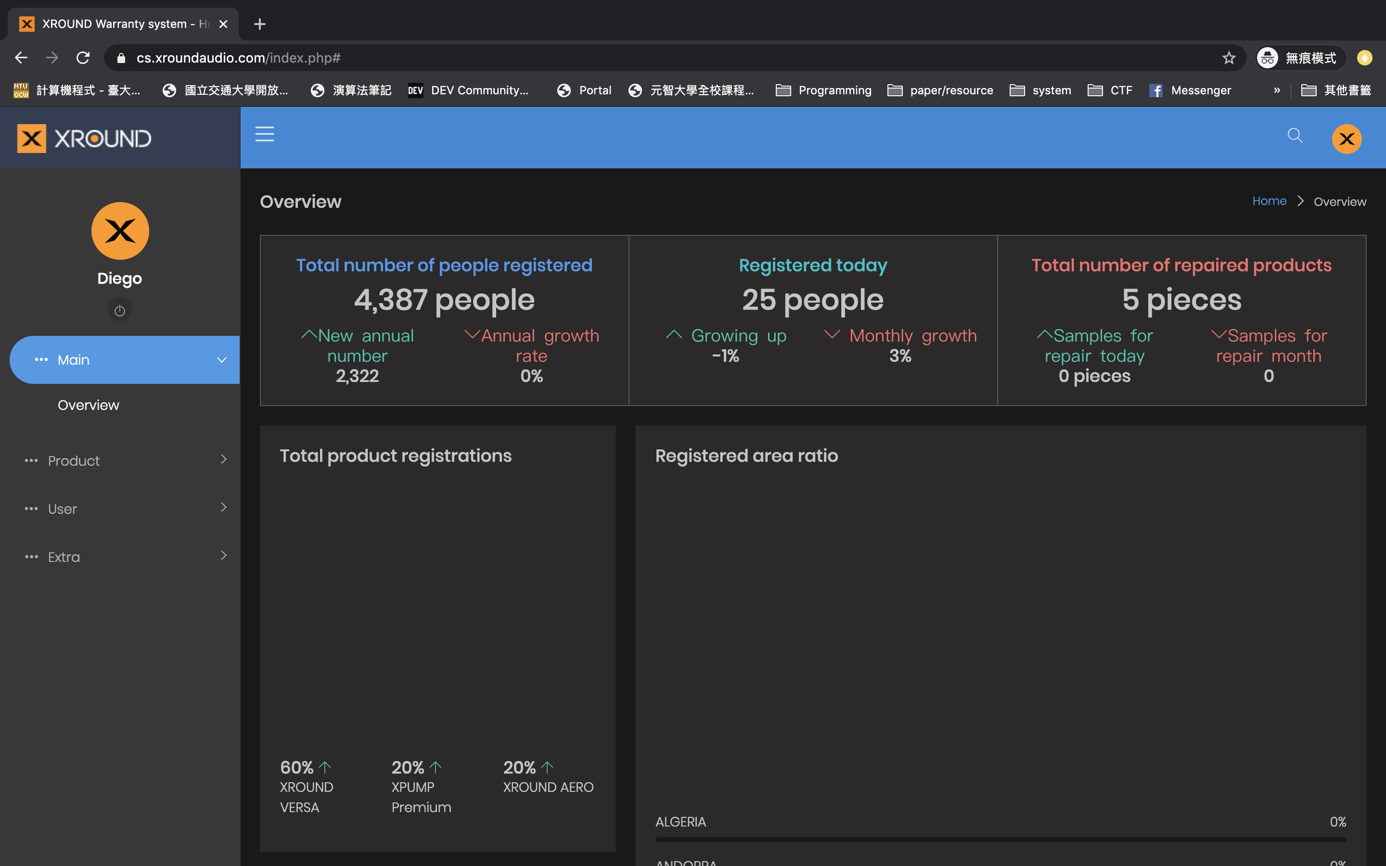Click the ALGERIA progress bar

tap(1001, 839)
